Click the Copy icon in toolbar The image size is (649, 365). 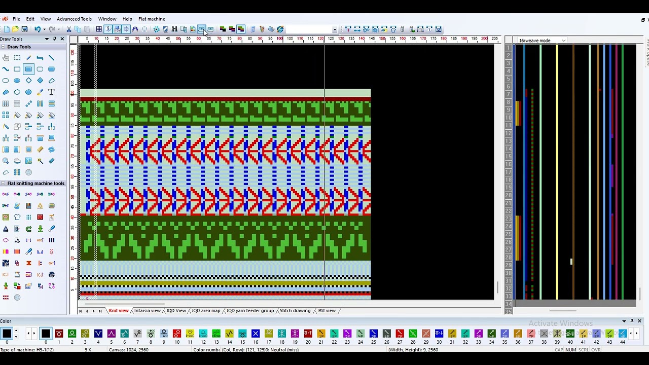click(78, 29)
